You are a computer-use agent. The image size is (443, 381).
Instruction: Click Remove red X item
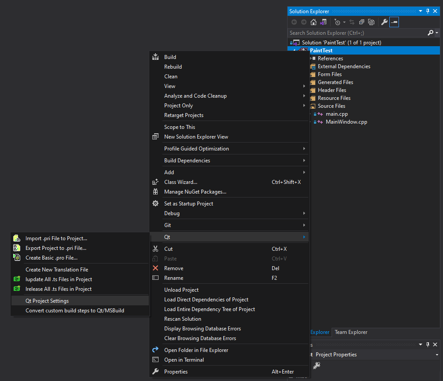coord(229,268)
